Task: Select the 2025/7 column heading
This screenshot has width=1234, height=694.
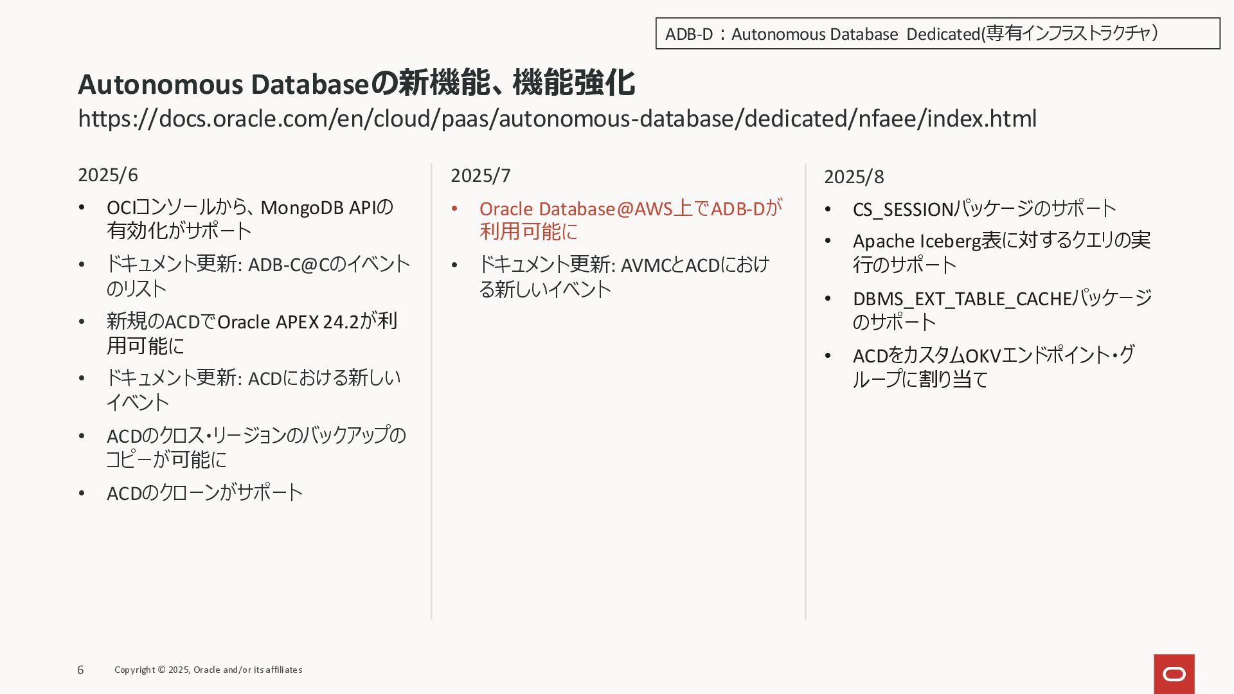Action: pos(481,175)
